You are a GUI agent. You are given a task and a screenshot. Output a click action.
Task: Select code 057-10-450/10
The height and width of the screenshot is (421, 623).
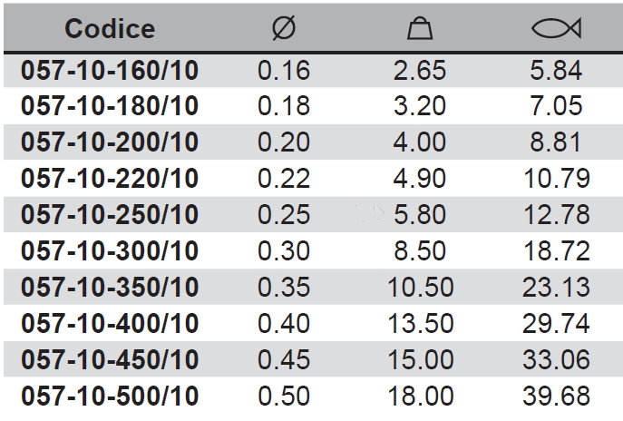coord(110,360)
